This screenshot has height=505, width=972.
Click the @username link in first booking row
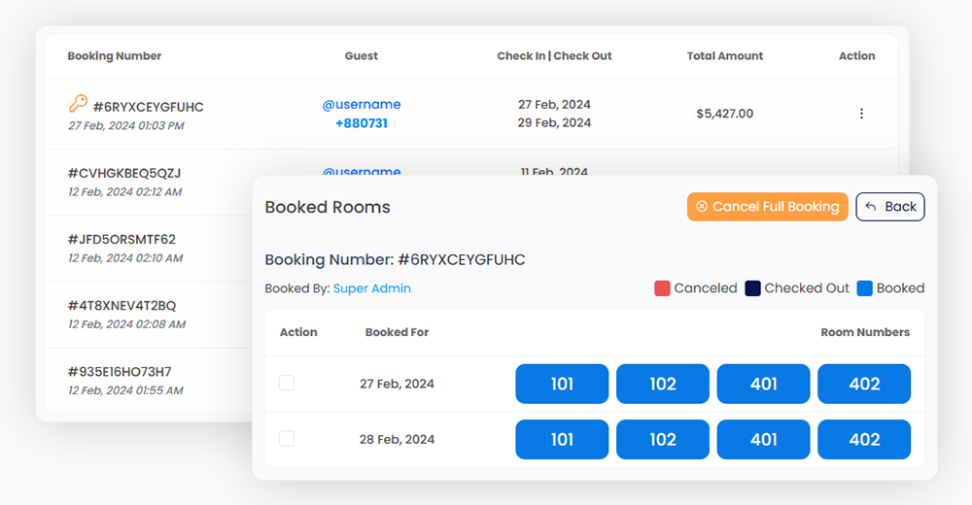tap(362, 104)
